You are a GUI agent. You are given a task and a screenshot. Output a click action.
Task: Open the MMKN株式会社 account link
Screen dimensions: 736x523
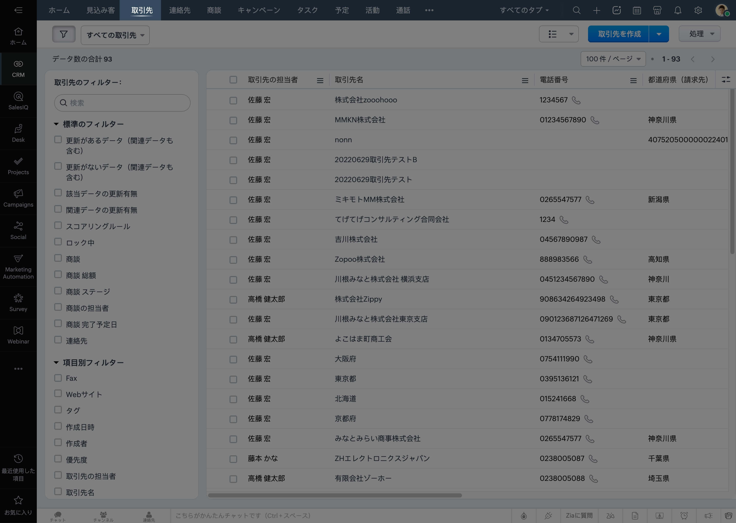[x=360, y=120]
